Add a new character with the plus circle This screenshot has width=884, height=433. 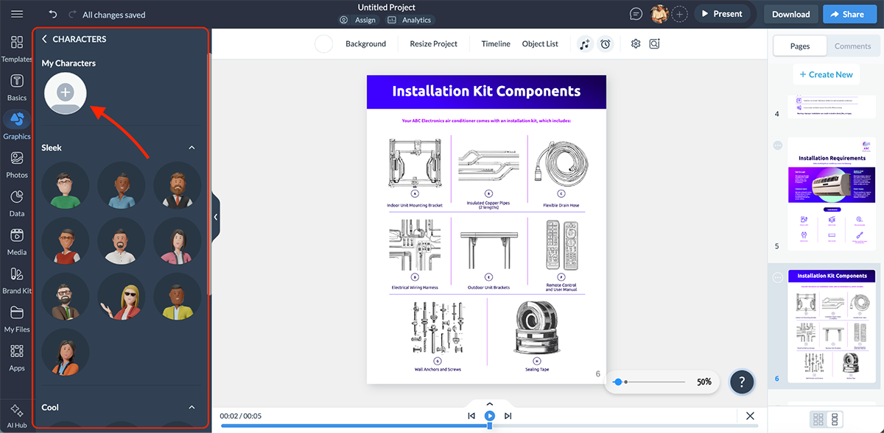pyautogui.click(x=65, y=93)
